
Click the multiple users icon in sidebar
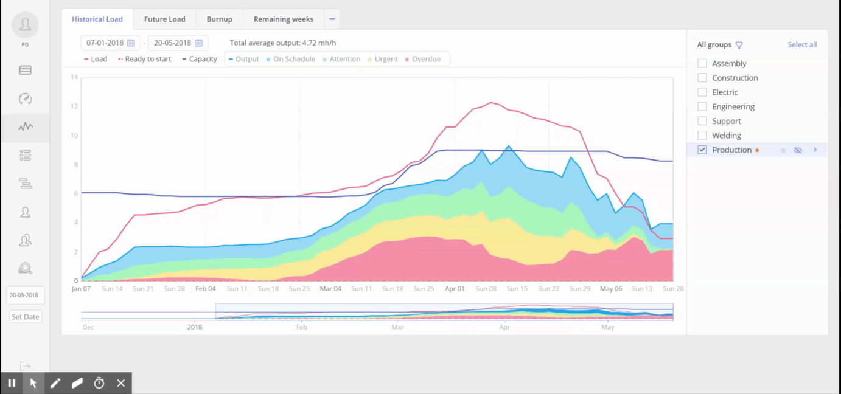click(25, 241)
